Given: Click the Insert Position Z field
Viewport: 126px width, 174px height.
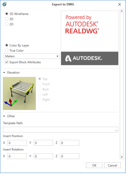Looking at the screenshot, I should (x=70, y=143).
